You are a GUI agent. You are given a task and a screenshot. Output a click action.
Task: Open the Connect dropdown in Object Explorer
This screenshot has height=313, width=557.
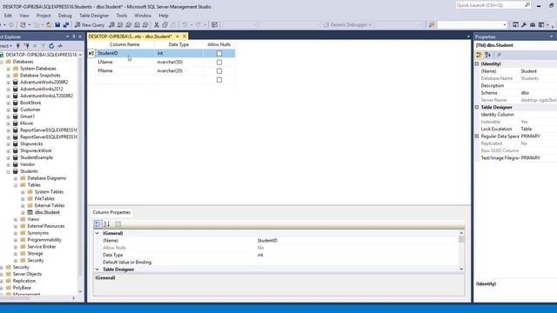[6, 46]
